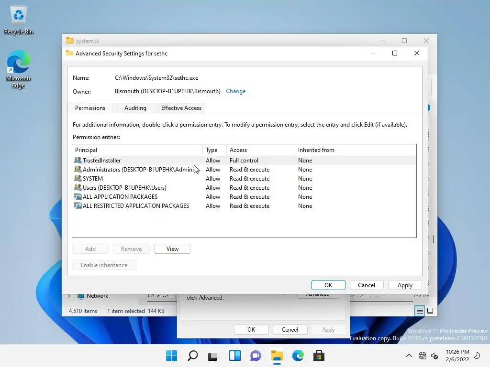The image size is (490, 367).
Task: Open the Microsoft Edge desktop shortcut
Action: tap(19, 69)
